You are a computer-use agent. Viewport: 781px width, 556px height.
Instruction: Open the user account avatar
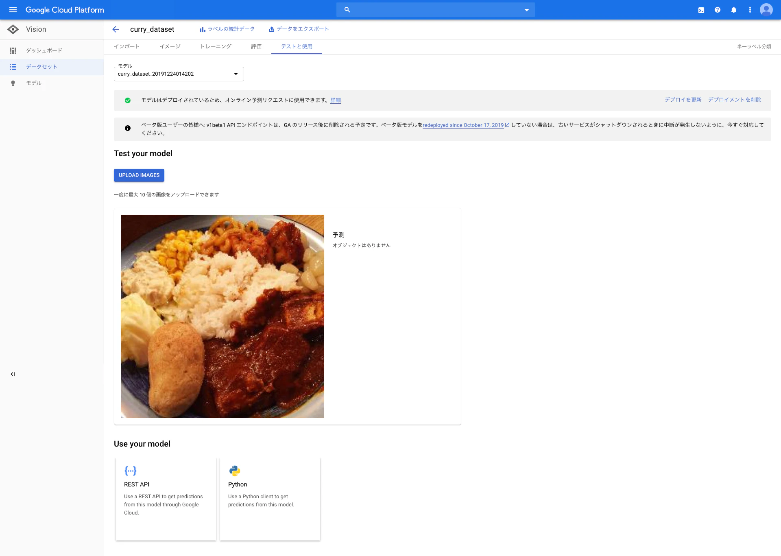click(x=766, y=10)
